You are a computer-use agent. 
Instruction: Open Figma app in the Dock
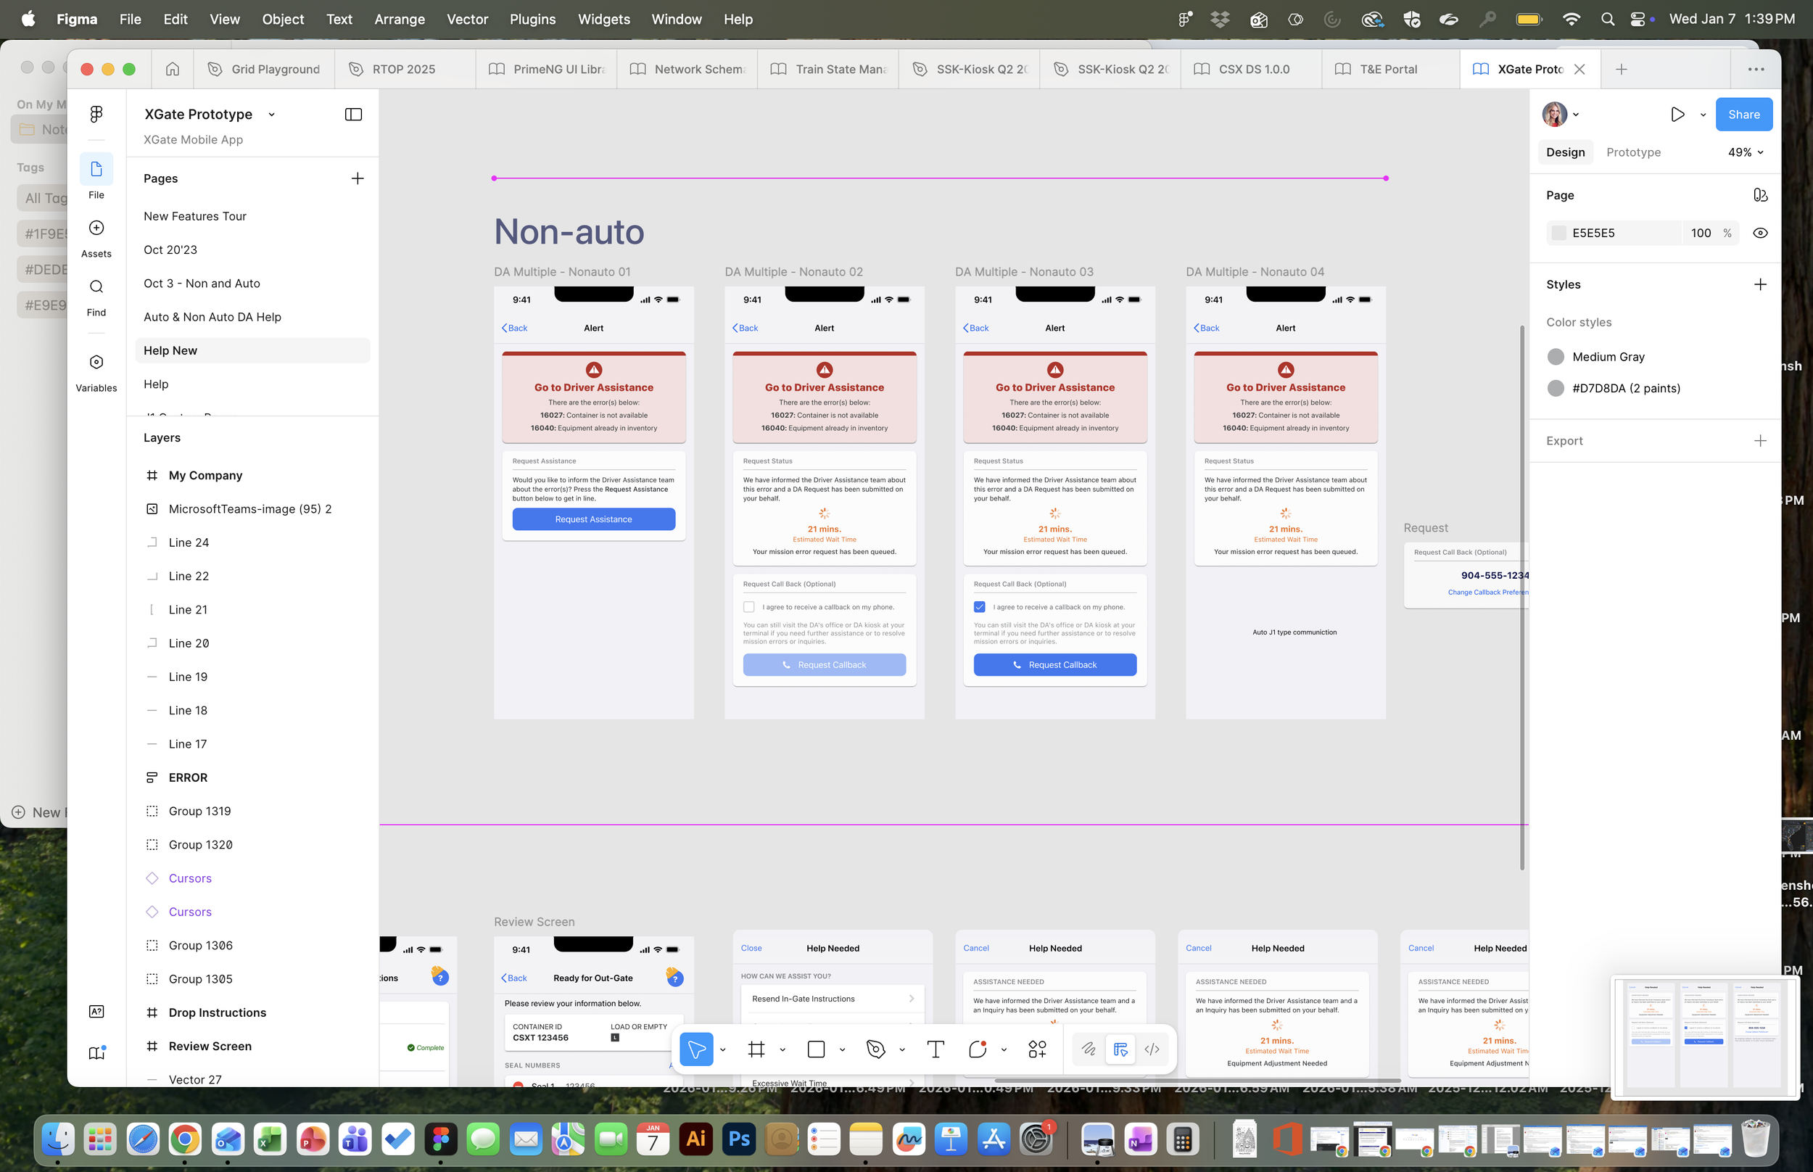click(x=440, y=1139)
